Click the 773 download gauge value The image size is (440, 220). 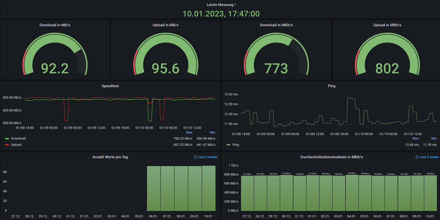(276, 68)
